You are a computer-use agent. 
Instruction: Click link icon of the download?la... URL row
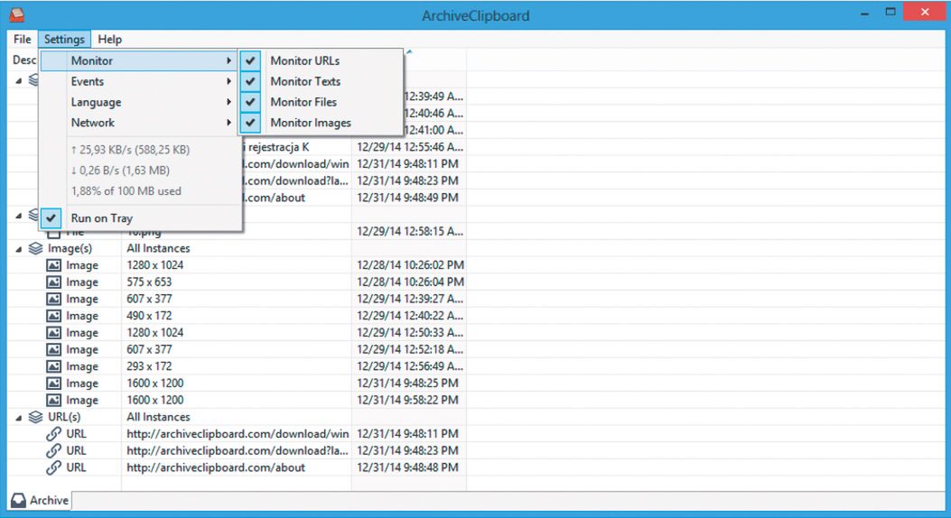tap(54, 450)
